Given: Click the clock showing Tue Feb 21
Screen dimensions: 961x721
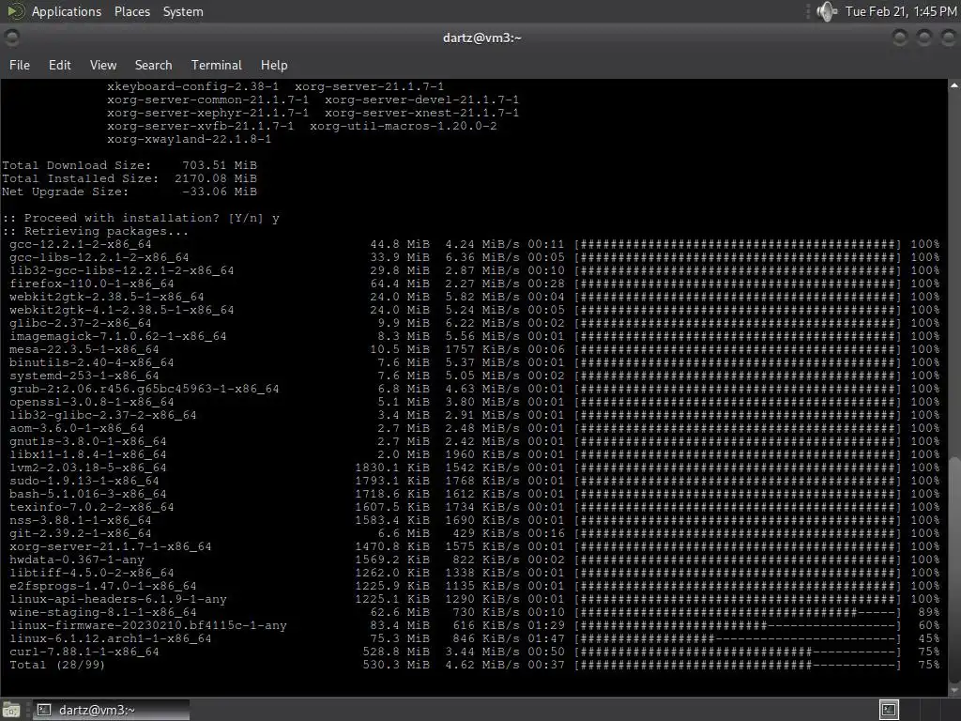Looking at the screenshot, I should (x=900, y=11).
